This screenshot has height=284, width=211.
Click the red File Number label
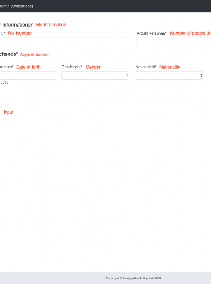(x=19, y=33)
